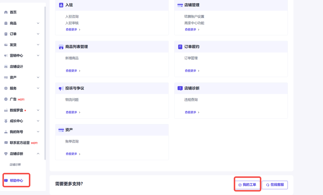Click the 店铺诊断 alert icon in card header
This screenshot has width=323, height=195.
tap(180, 88)
